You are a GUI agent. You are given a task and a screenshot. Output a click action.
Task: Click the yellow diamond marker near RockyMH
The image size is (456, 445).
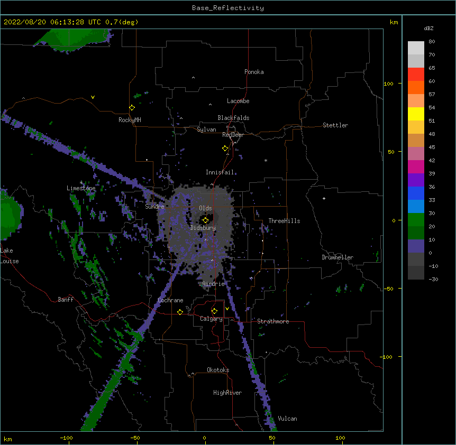[132, 108]
